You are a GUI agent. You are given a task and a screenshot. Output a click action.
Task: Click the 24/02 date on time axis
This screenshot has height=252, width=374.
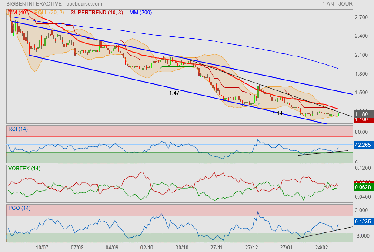click(322, 247)
